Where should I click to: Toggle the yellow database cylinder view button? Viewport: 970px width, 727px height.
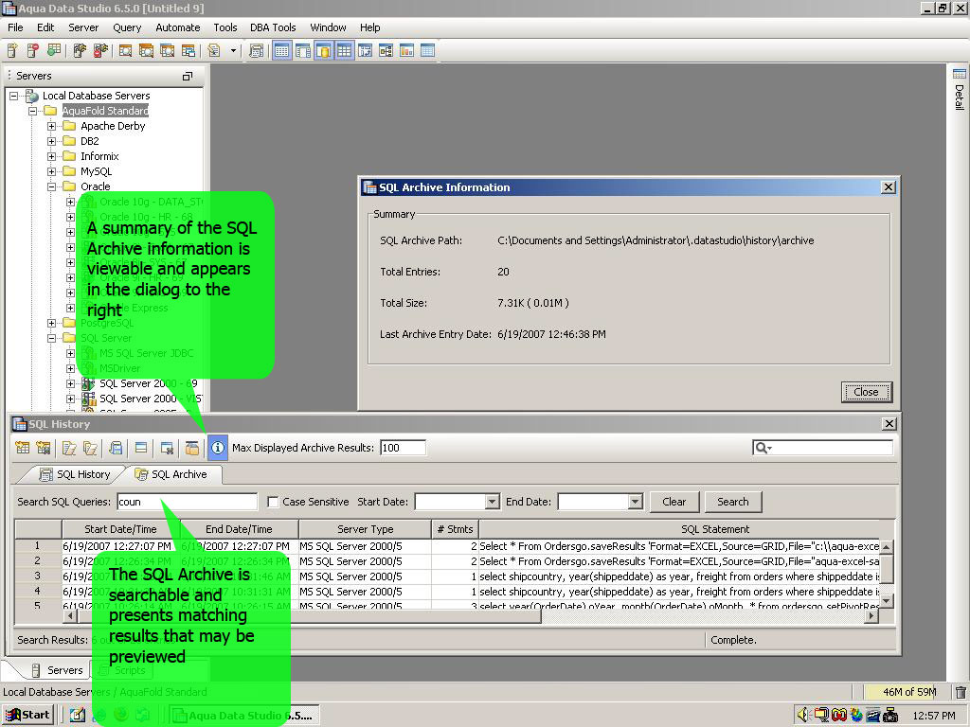324,51
